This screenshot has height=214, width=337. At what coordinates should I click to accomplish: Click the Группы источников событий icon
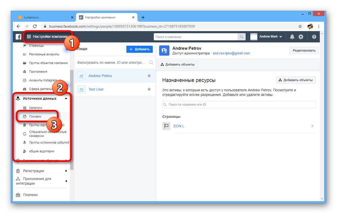pos(25,142)
